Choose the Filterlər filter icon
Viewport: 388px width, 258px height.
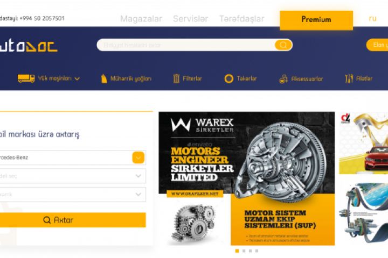coord(176,78)
